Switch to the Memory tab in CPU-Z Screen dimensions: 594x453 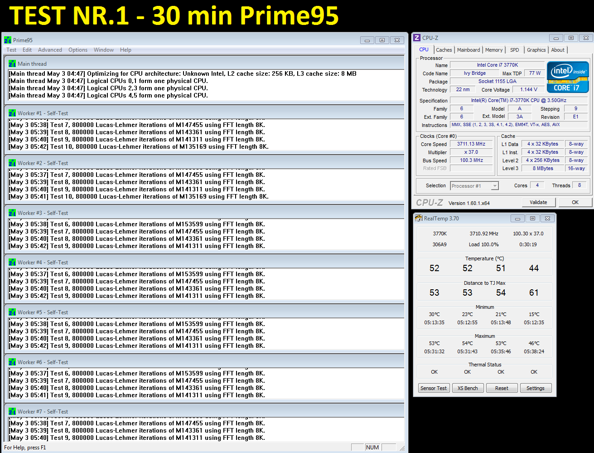tap(494, 50)
